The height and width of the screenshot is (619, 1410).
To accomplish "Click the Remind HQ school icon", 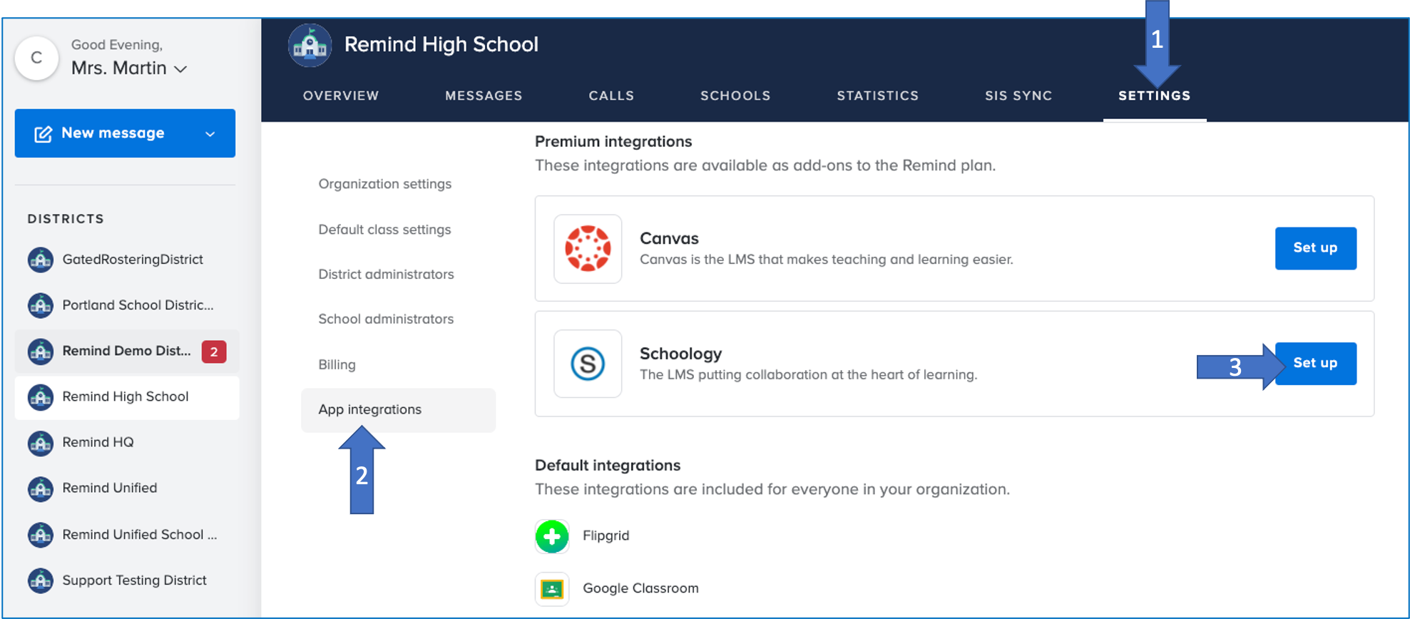I will [41, 443].
